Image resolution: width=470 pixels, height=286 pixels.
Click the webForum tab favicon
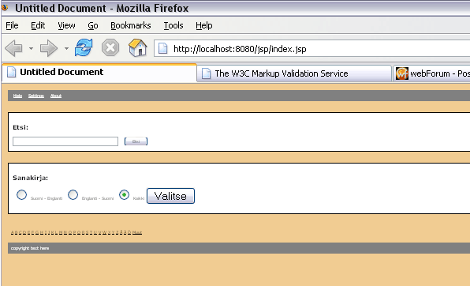(402, 73)
